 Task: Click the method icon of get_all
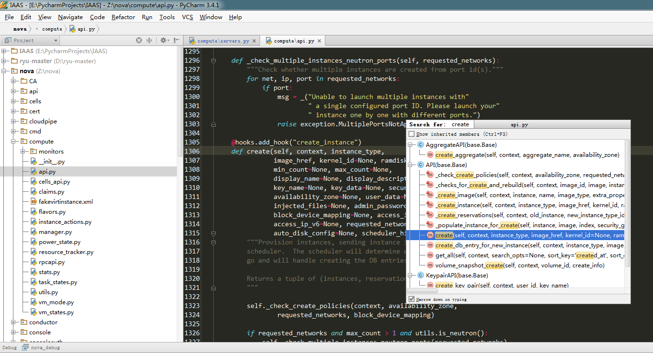[430, 255]
